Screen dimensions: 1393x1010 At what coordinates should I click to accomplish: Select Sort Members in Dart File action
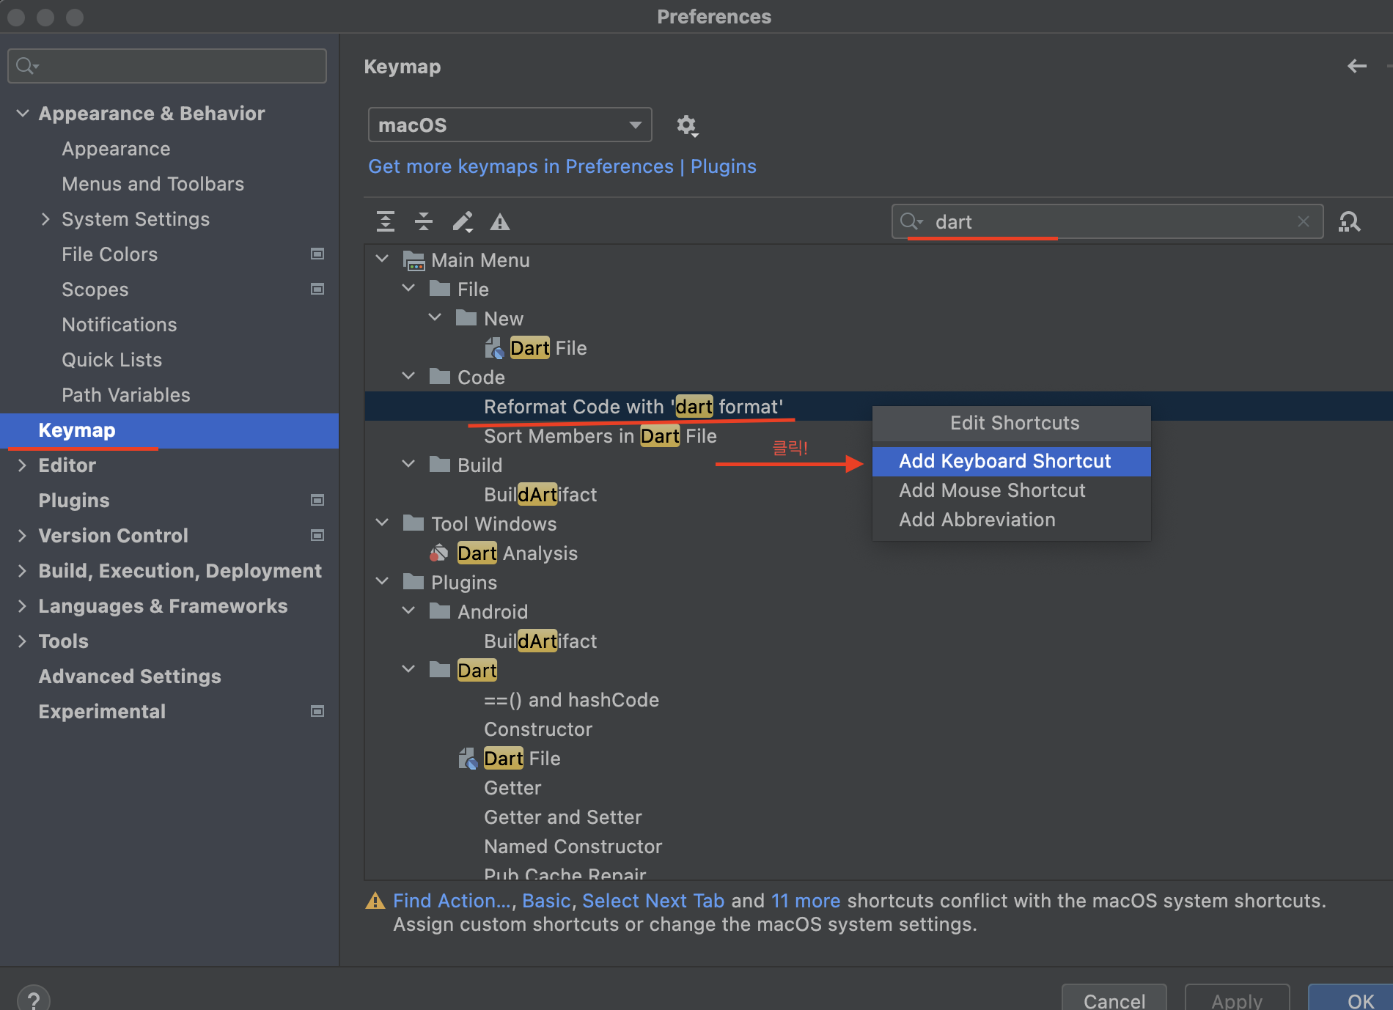coord(600,436)
